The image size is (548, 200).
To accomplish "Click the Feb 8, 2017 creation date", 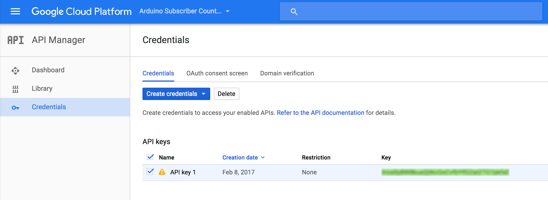I will pos(238,172).
